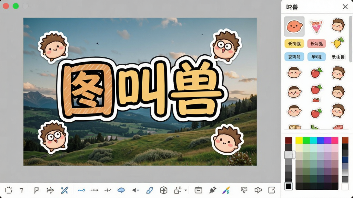Insert the small apple slice sticker
The width and height of the screenshot is (353, 198).
pos(316,100)
